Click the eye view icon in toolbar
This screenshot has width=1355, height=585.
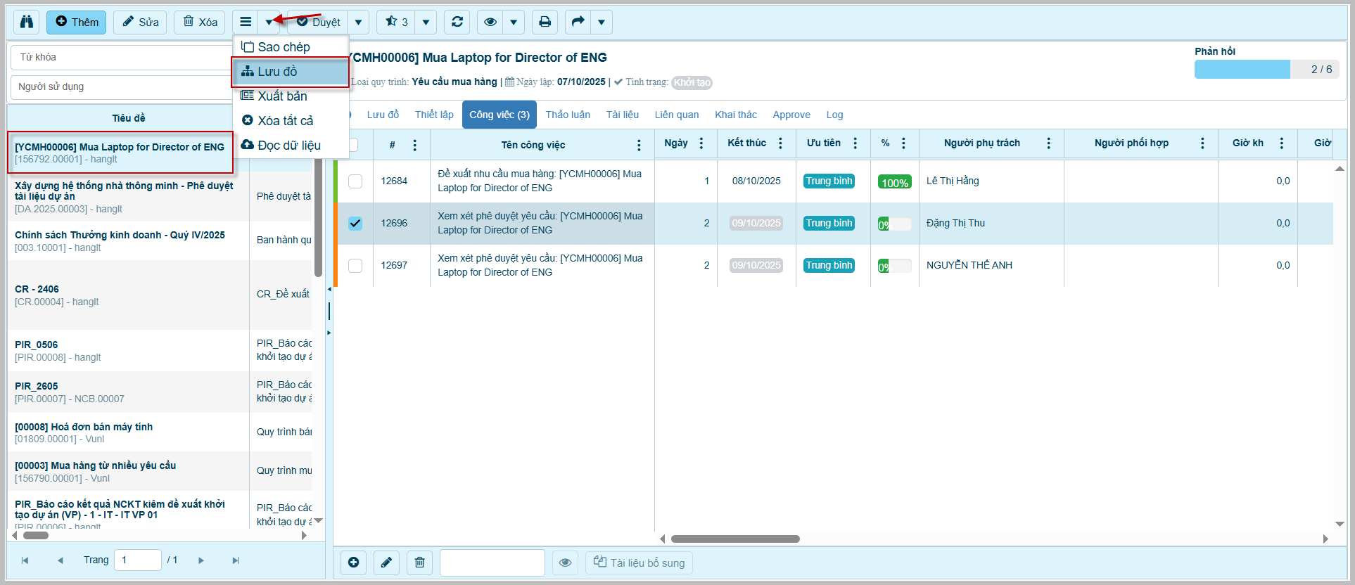(490, 22)
